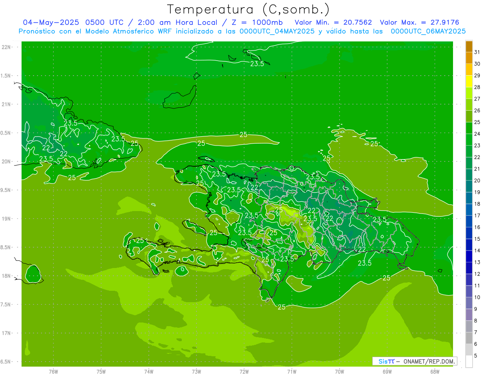This screenshot has height=377, width=488.
Task: Click the '76W' longitude axis label
Action: click(53, 372)
